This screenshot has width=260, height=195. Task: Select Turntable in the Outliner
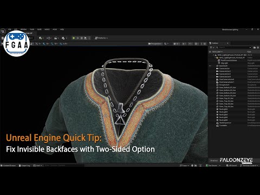(x=223, y=126)
